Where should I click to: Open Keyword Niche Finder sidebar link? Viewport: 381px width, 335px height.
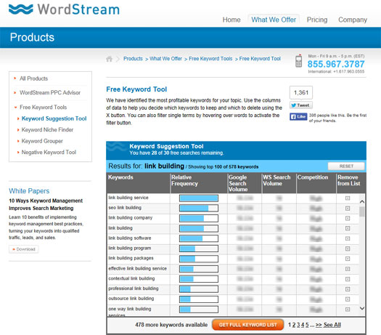(47, 129)
